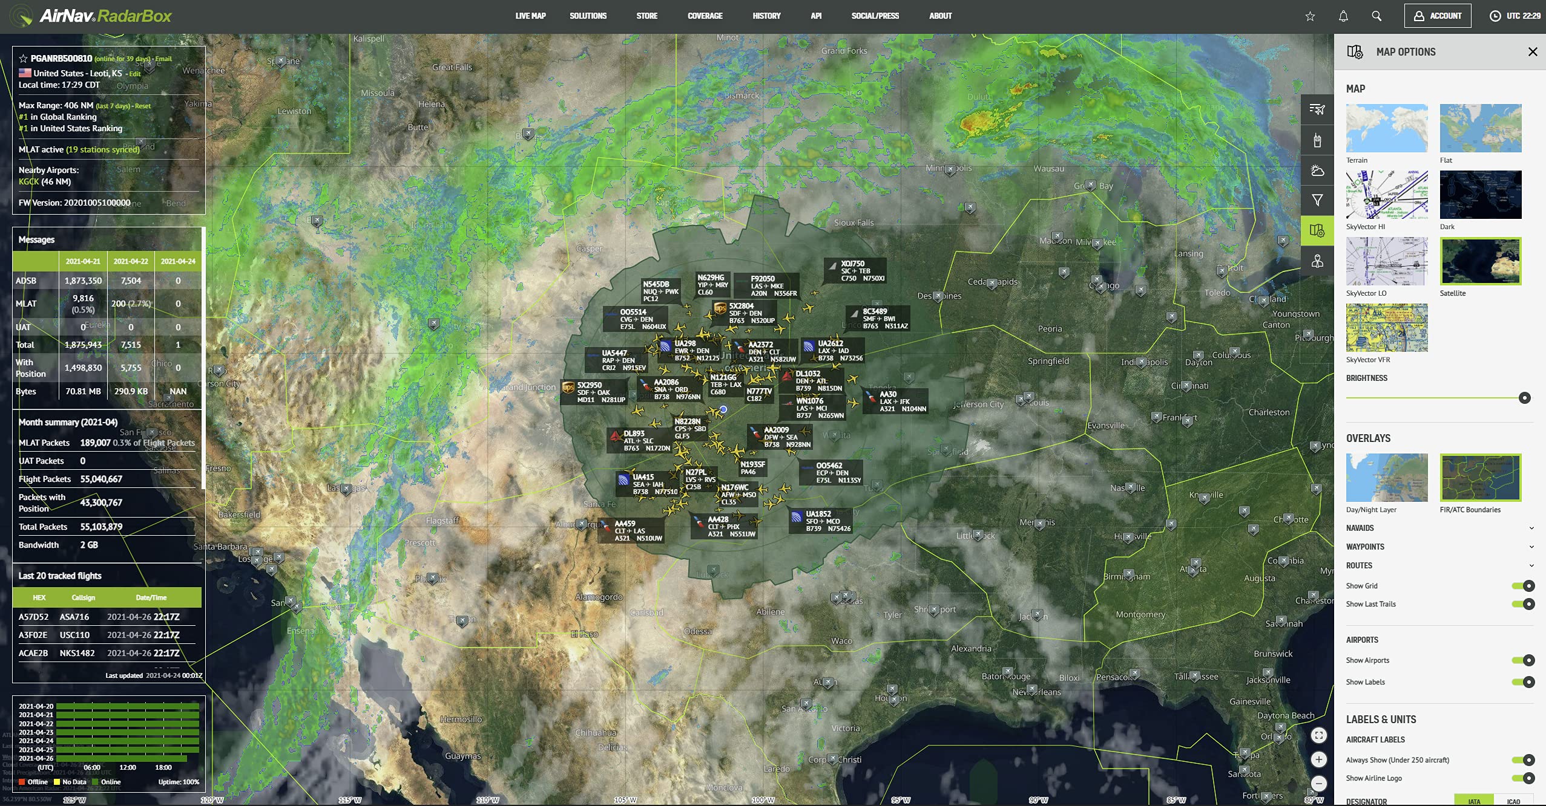Toggle fullscreen map icon
The width and height of the screenshot is (1546, 806).
coord(1318,735)
